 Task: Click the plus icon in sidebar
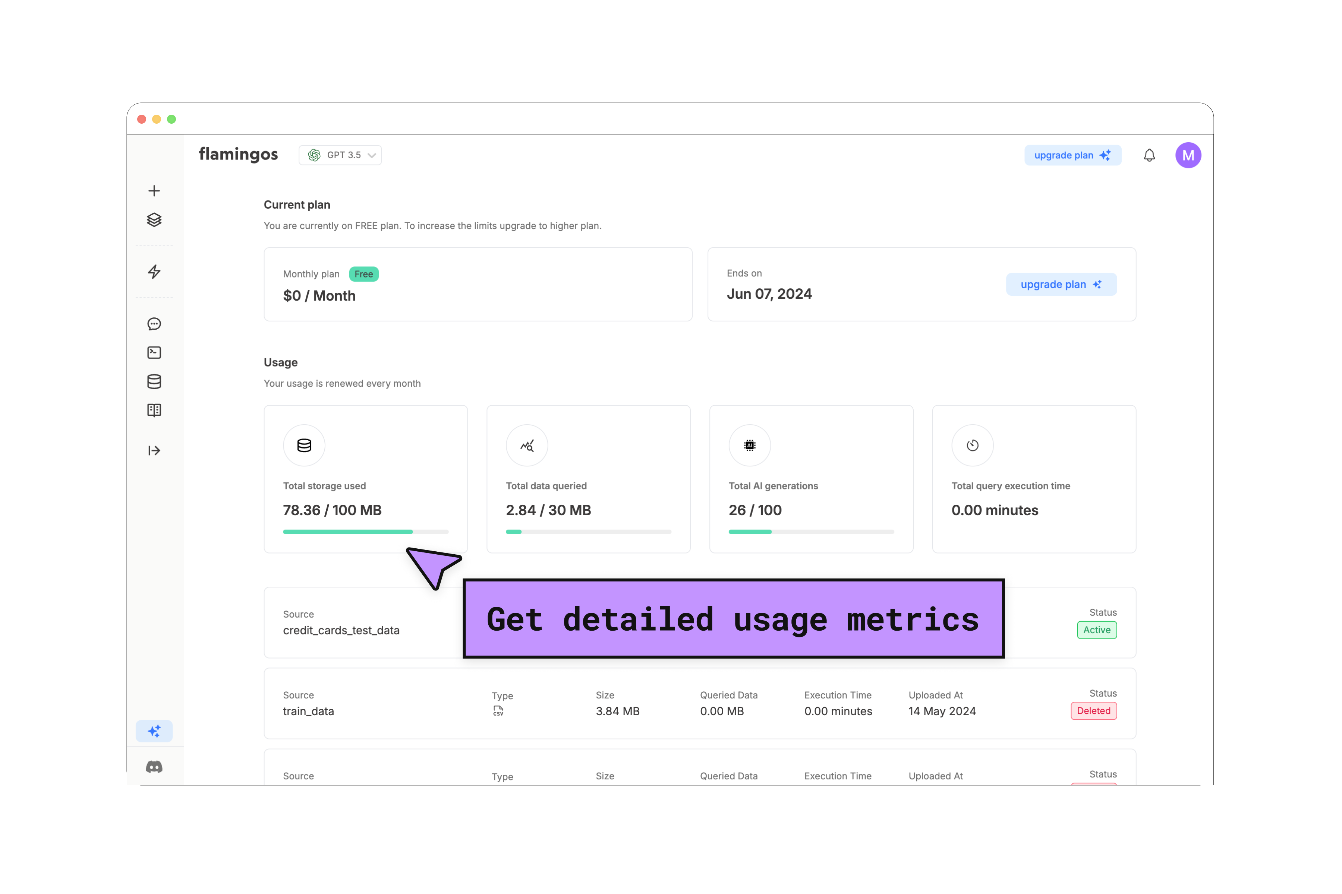[x=154, y=191]
